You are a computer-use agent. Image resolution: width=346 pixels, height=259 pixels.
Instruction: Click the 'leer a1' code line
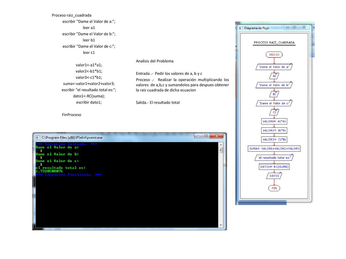point(89,28)
